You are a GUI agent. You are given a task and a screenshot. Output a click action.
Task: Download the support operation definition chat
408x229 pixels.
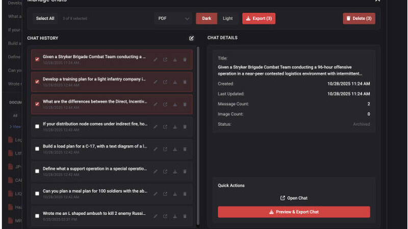(x=175, y=171)
